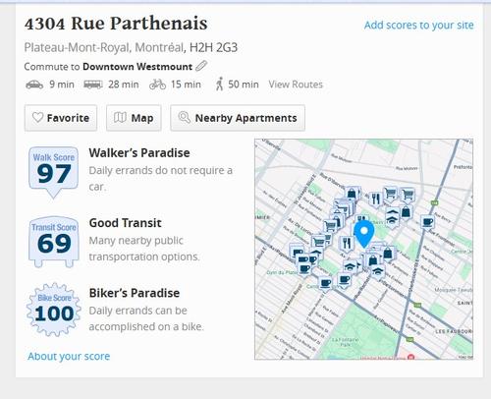491x399 pixels.
Task: Open the Map button
Action: 134,118
